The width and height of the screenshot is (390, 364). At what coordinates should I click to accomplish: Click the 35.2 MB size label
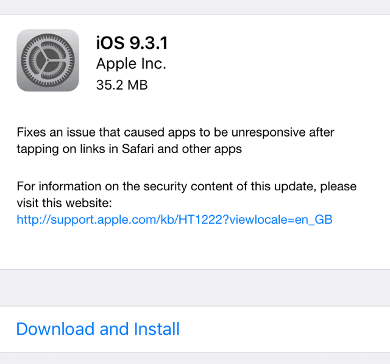(122, 85)
